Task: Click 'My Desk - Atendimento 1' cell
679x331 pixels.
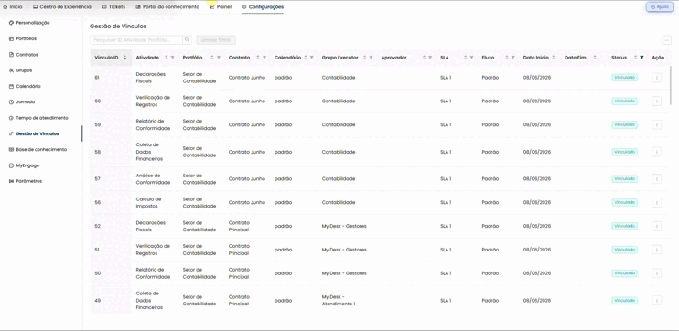Action: [339, 300]
